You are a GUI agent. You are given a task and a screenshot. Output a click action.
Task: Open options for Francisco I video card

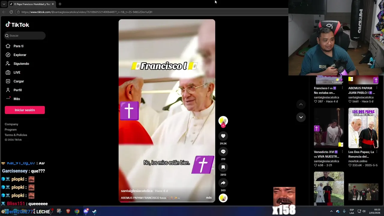point(342,88)
